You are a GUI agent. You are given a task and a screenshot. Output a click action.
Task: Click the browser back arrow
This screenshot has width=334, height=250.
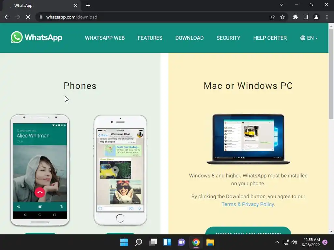7,17
